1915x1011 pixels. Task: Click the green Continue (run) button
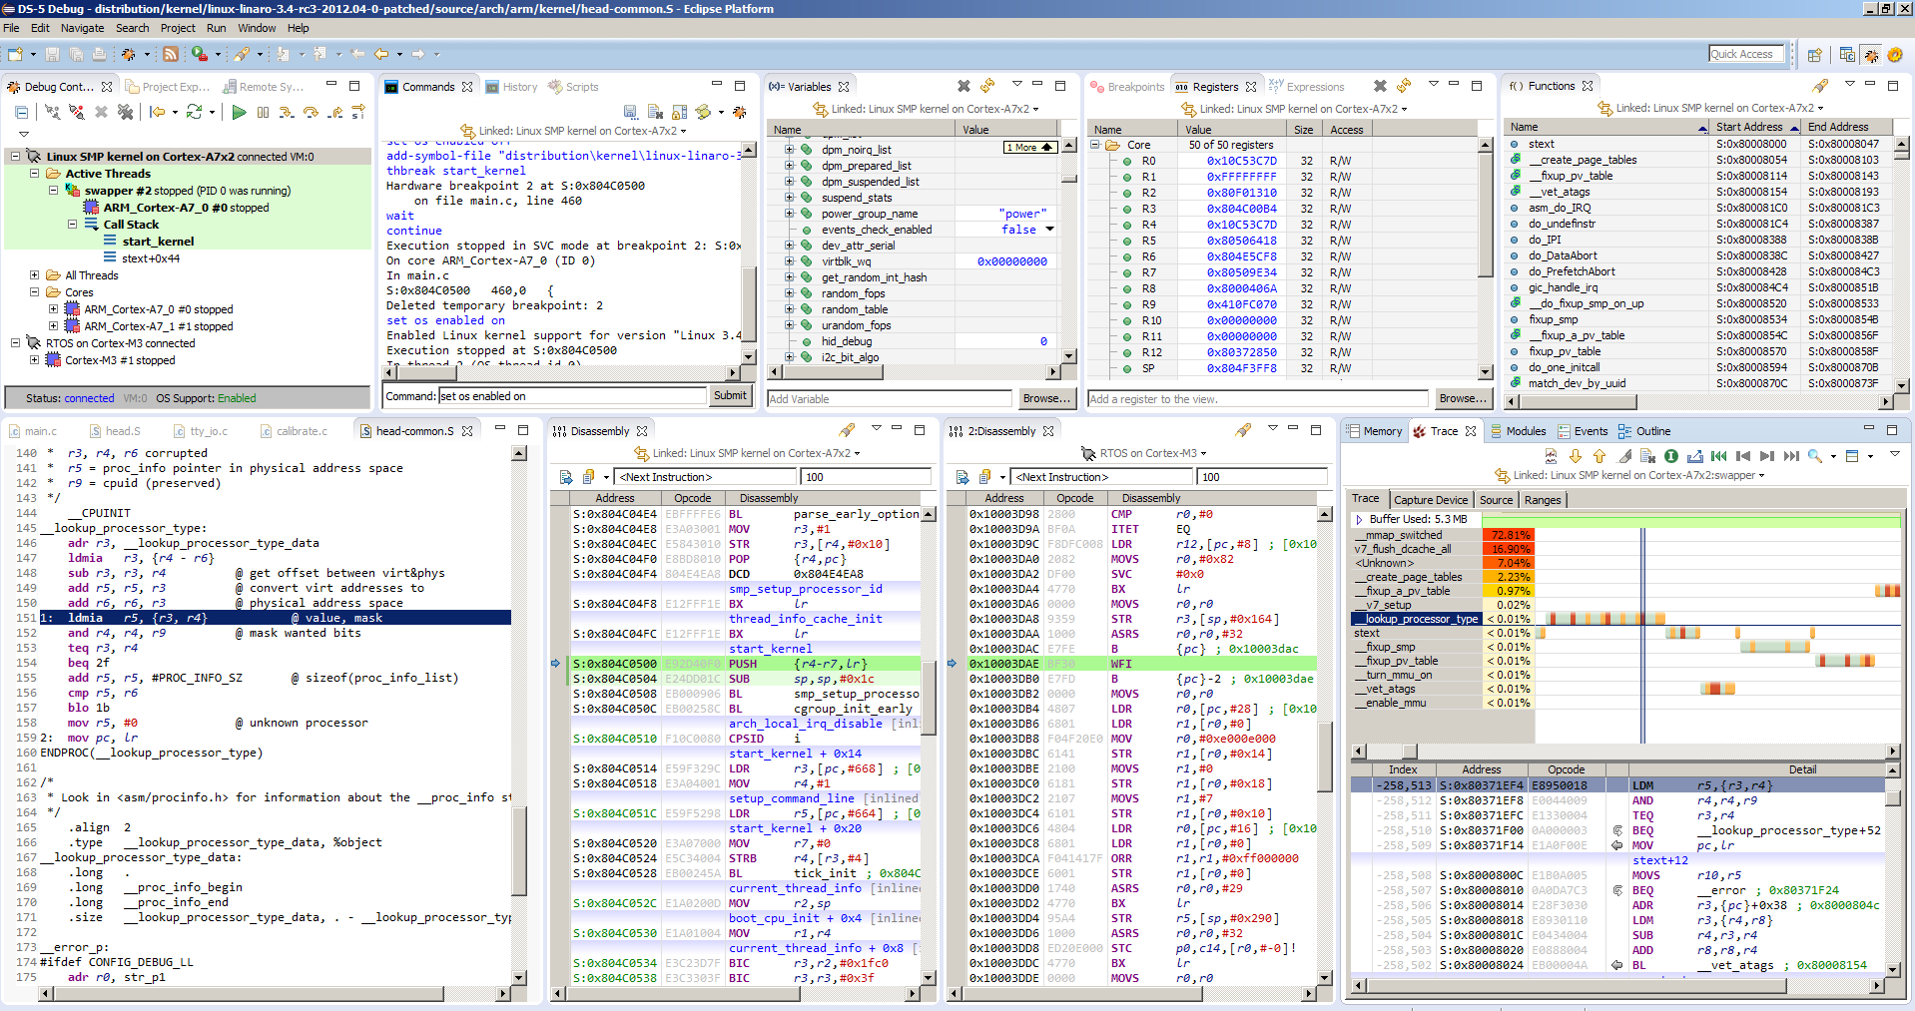239,113
